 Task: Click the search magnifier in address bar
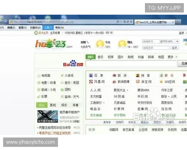pyautogui.click(x=118, y=22)
